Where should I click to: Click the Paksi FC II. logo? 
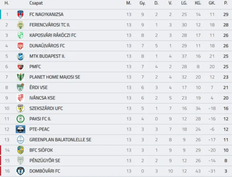pyautogui.click(x=20, y=119)
